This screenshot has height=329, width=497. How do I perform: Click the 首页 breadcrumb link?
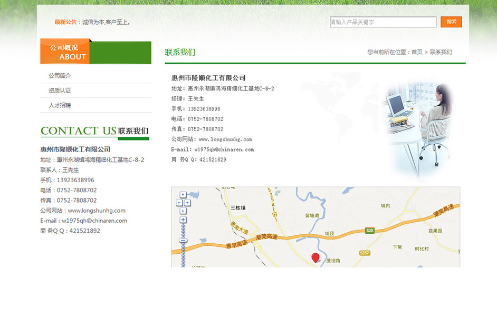coord(417,52)
